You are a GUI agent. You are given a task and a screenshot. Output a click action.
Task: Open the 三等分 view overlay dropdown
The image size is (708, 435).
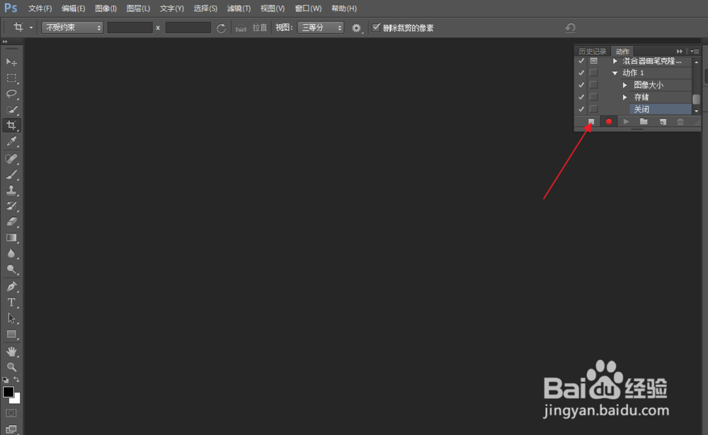[321, 28]
